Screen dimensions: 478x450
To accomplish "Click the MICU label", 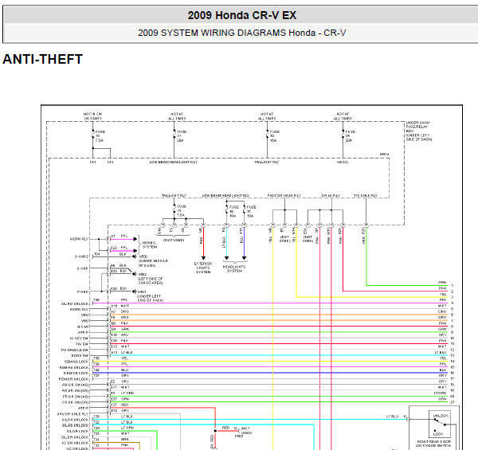I will (x=384, y=155).
